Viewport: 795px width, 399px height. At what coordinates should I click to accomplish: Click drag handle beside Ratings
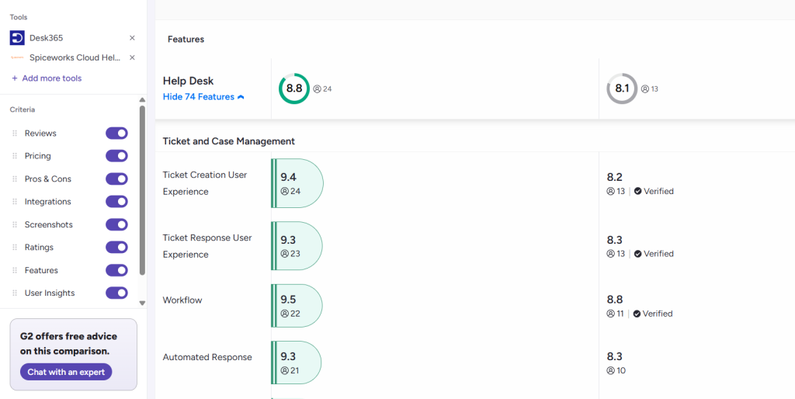(x=15, y=248)
